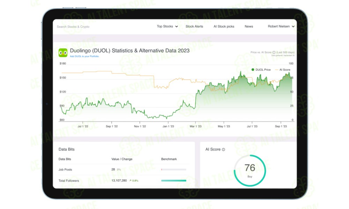Expand the Robert Nielsen account menu

pos(281,26)
